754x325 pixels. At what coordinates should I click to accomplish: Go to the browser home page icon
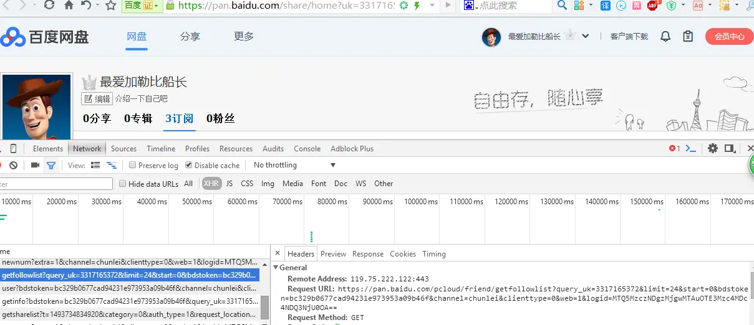point(69,6)
